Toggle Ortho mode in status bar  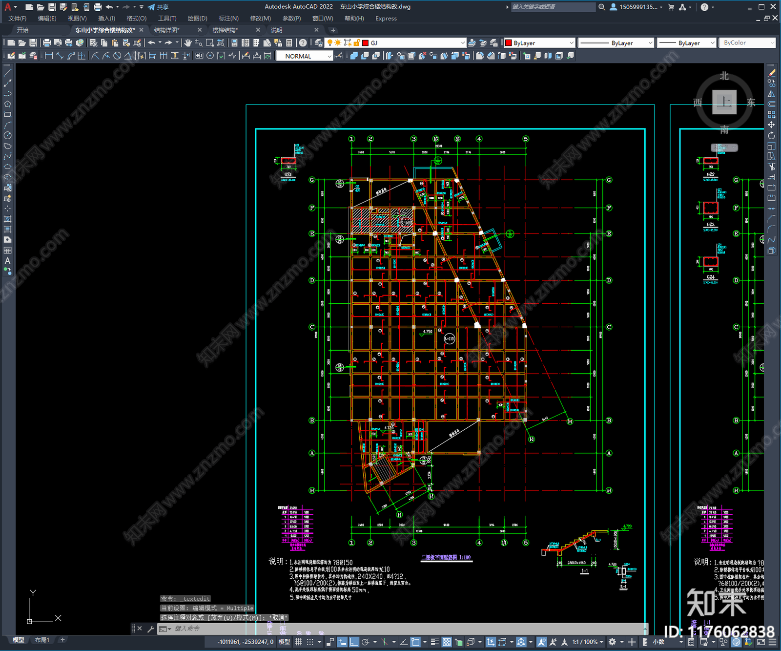pyautogui.click(x=354, y=642)
